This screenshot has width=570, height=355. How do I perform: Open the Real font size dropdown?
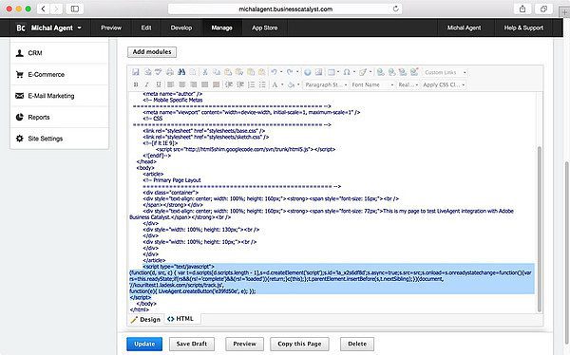(x=408, y=84)
